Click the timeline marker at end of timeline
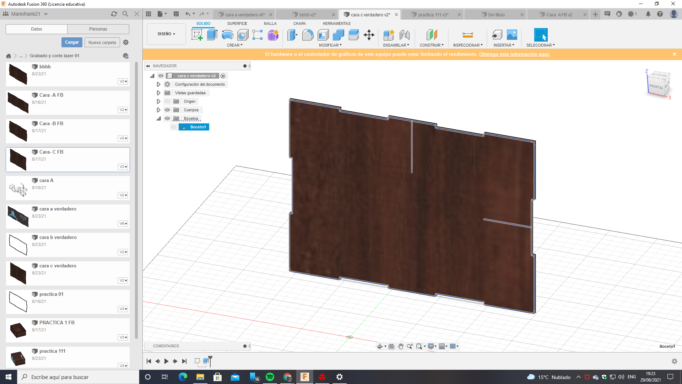Screen dimensions: 682x384 point(210,359)
